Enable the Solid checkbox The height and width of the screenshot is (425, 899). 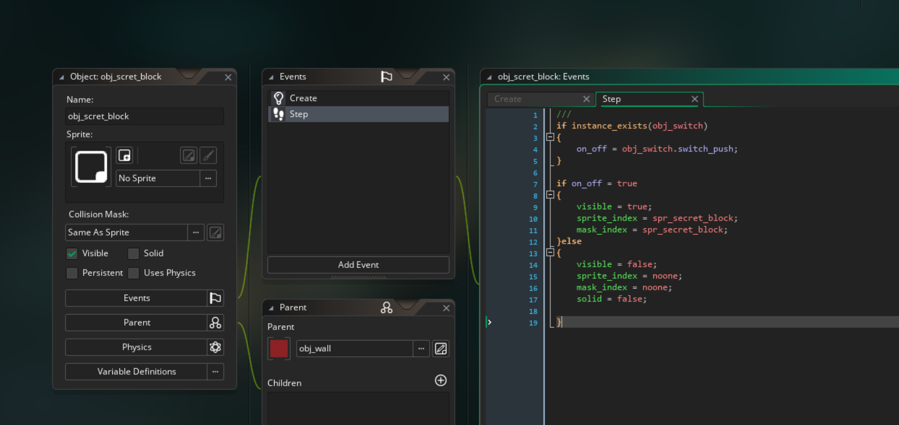[x=133, y=254]
